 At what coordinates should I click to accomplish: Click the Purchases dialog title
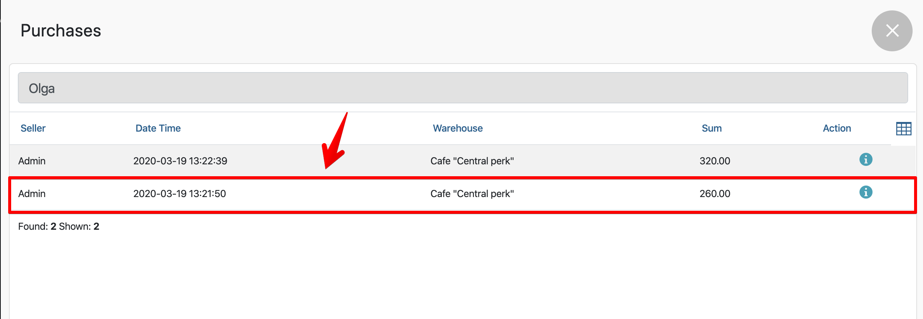coord(61,30)
